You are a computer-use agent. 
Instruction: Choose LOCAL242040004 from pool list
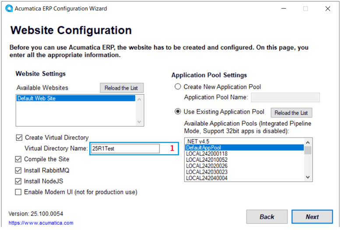pyautogui.click(x=207, y=178)
